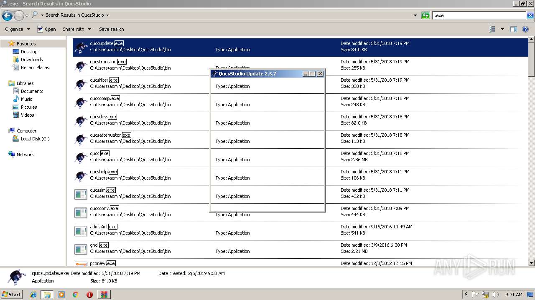Screen dimensions: 535x300
Task: Open Windows Media Player from taskbar
Action: (61, 295)
